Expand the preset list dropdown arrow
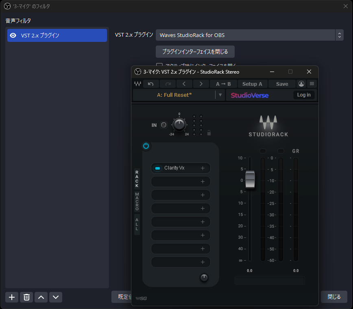Image resolution: width=353 pixels, height=309 pixels. coord(220,95)
